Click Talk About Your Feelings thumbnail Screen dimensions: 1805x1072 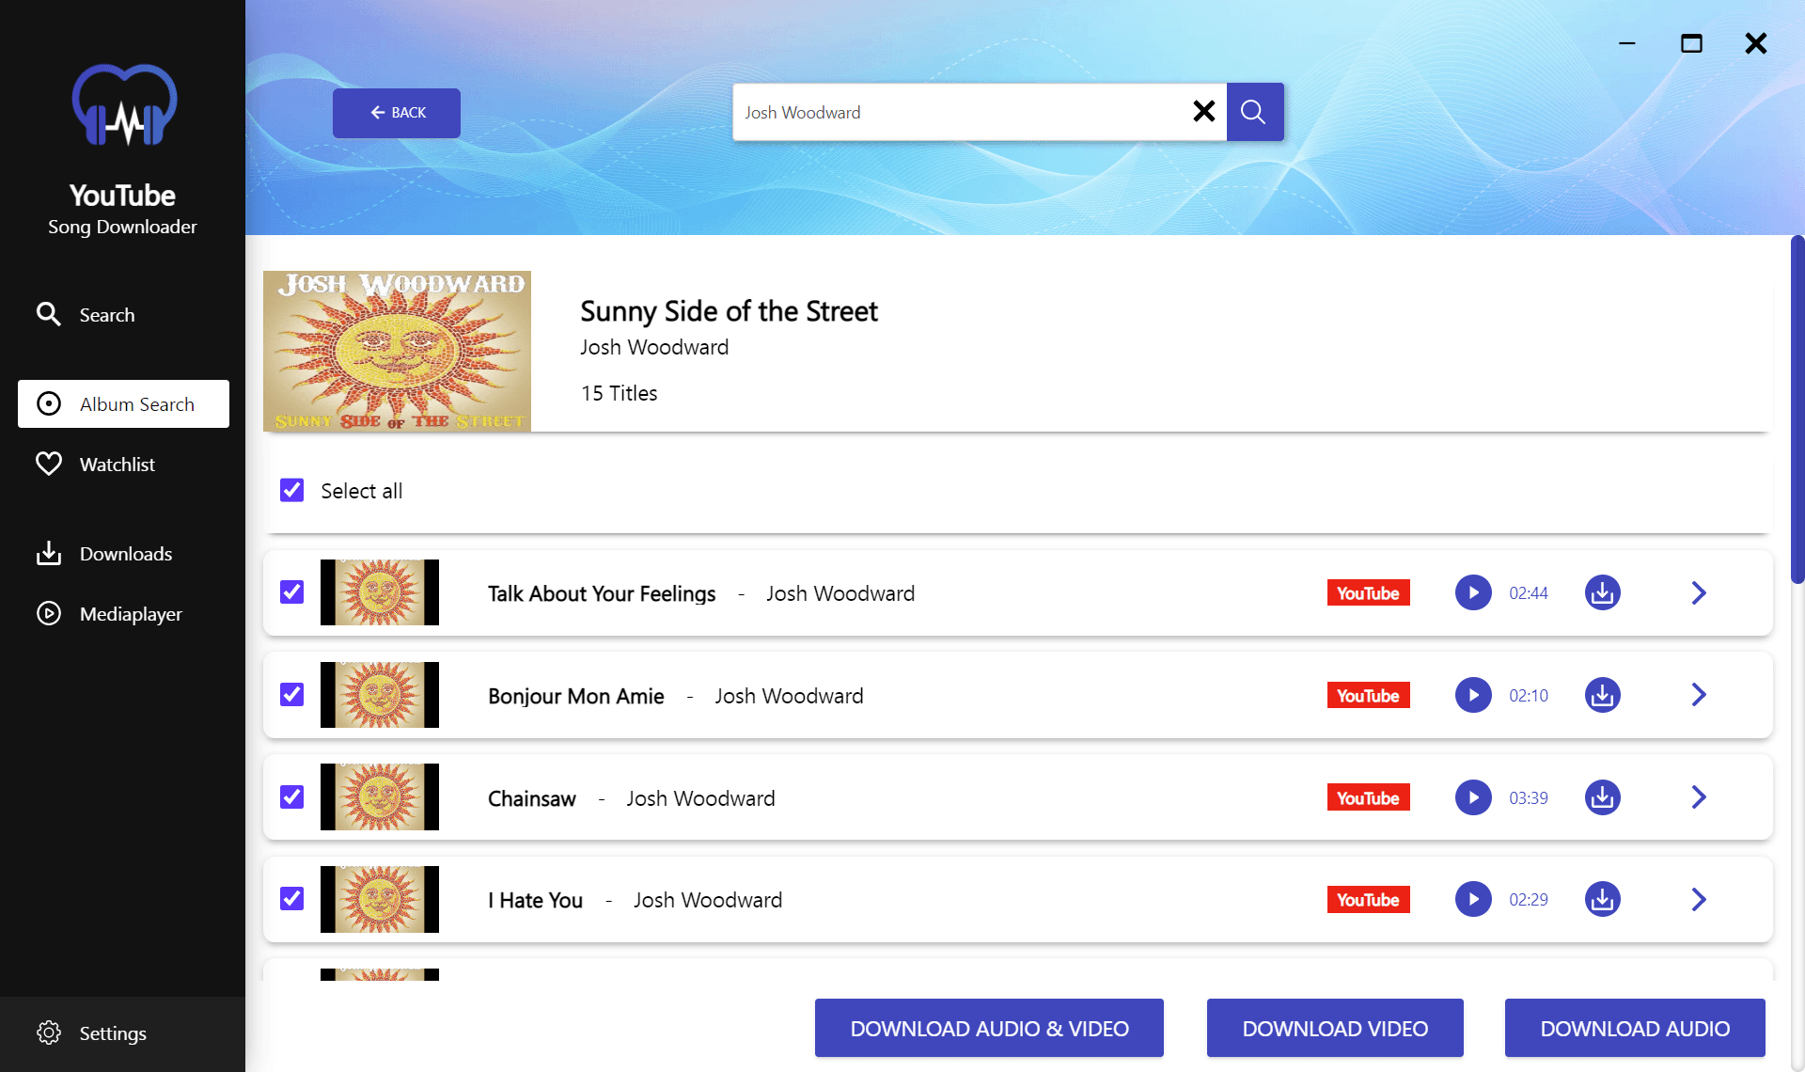pos(380,592)
